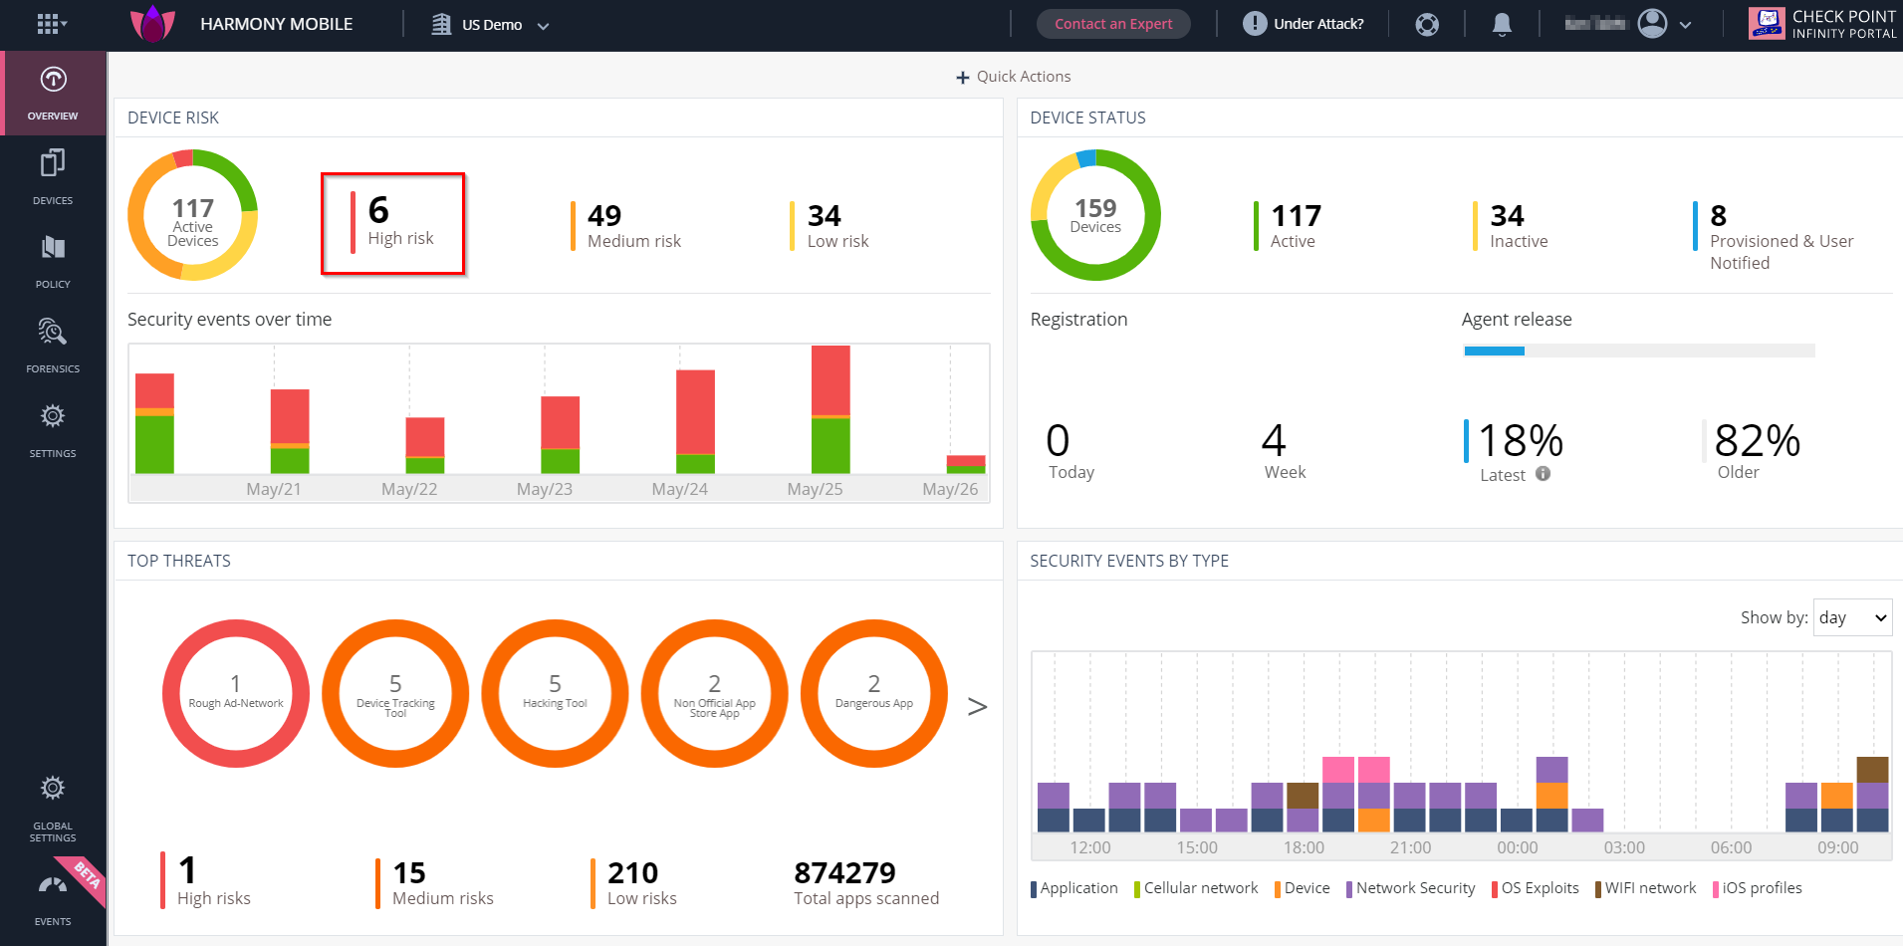
Task: Click the May/24 security events bar
Action: (695, 421)
